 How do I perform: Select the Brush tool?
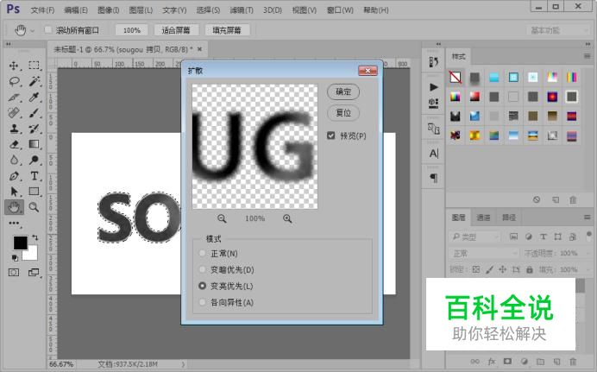pos(34,113)
